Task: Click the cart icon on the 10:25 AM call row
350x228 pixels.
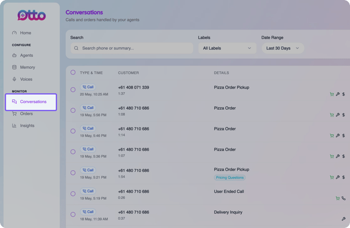Action: click(332, 94)
